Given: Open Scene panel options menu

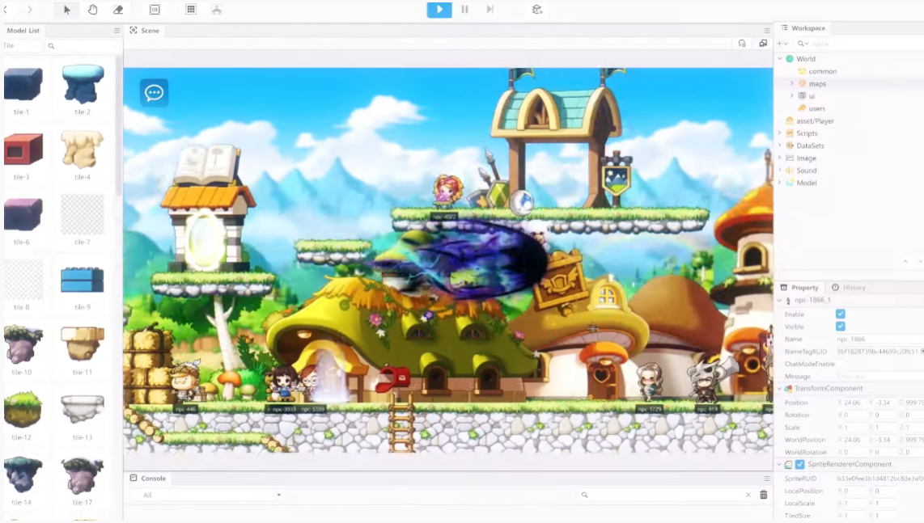Looking at the screenshot, I should pyautogui.click(x=767, y=31).
